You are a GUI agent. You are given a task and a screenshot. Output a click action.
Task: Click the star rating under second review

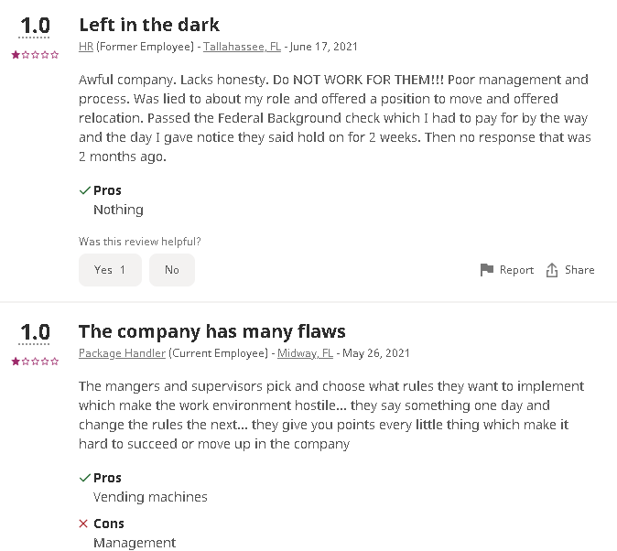(x=35, y=362)
